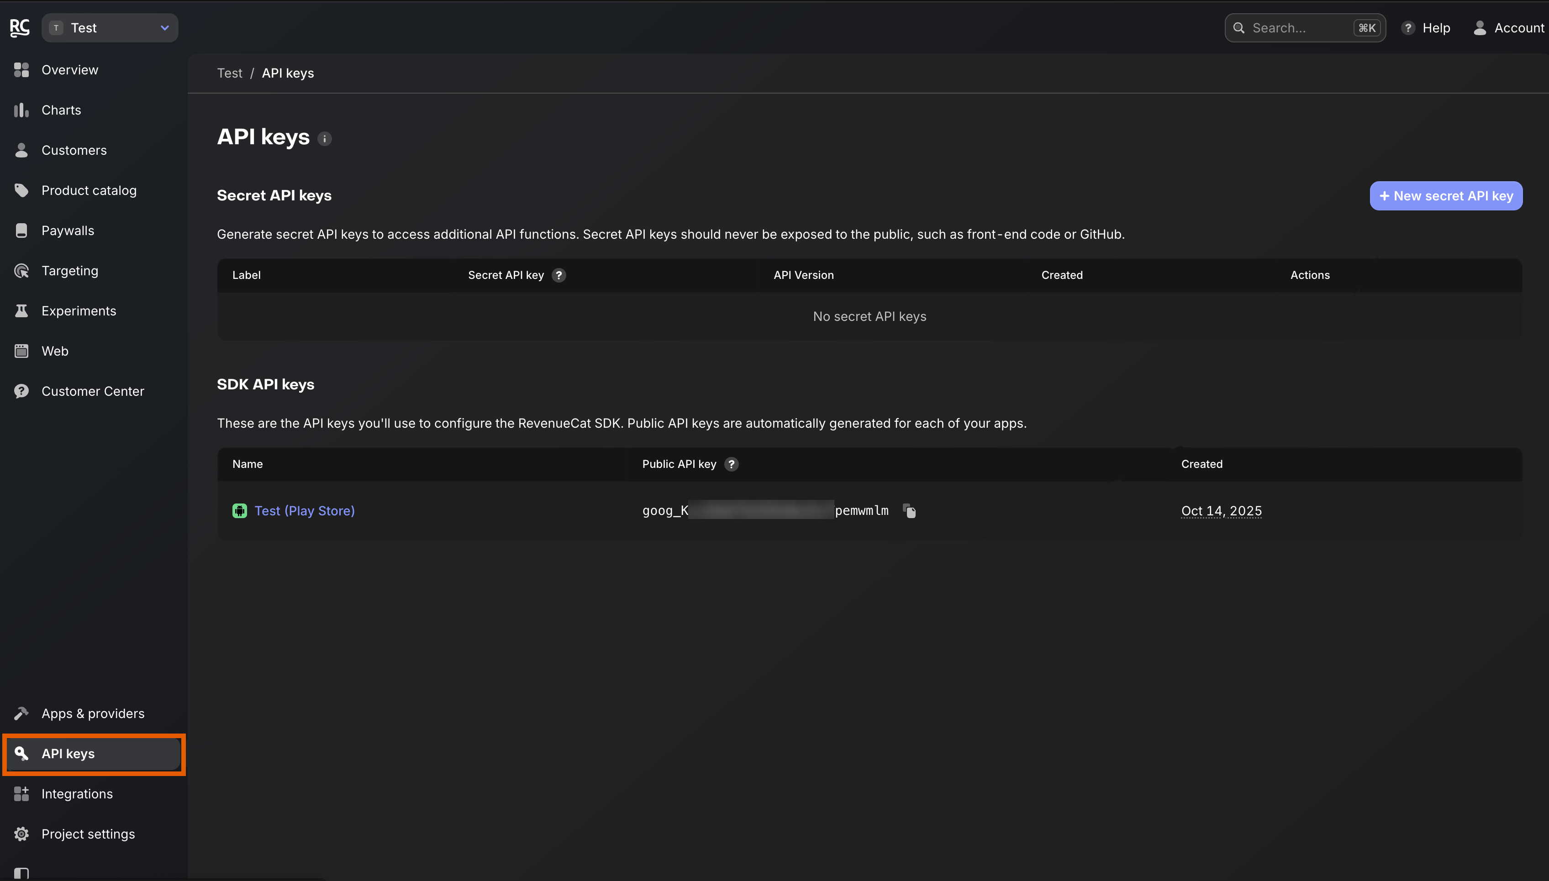
Task: Click the Public API key help icon
Action: pyautogui.click(x=731, y=464)
